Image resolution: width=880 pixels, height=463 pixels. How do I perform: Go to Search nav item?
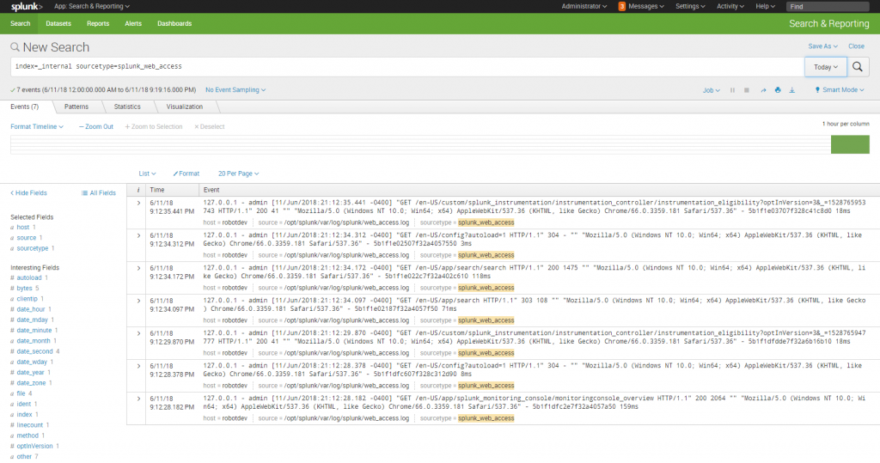tap(21, 23)
